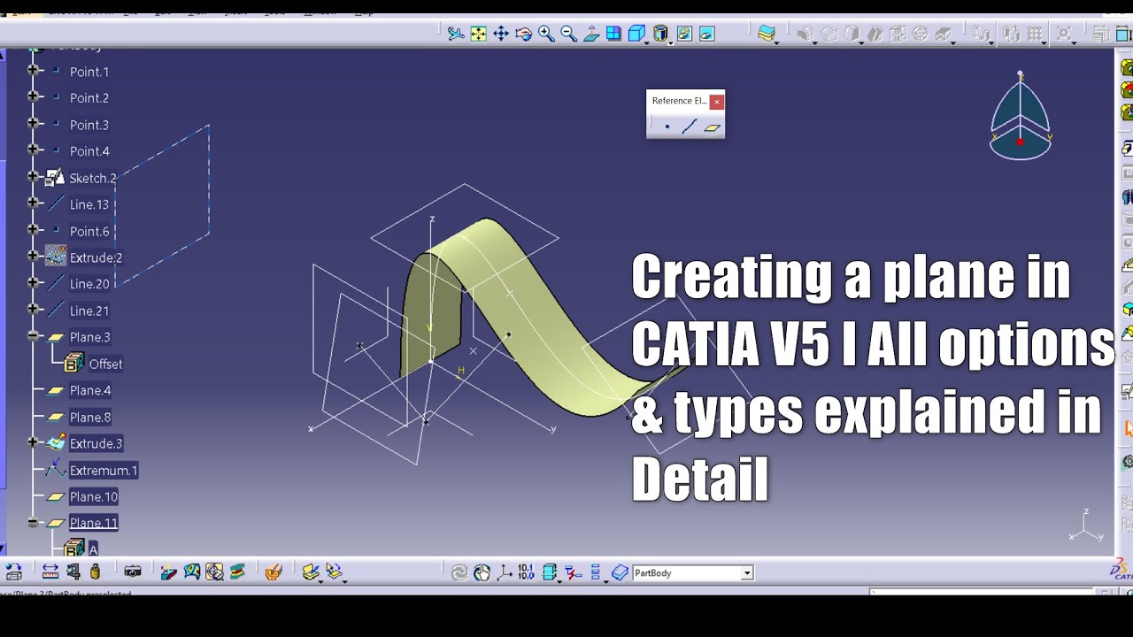Click the Measure Item icon
The height and width of the screenshot is (637, 1133).
tap(73, 572)
